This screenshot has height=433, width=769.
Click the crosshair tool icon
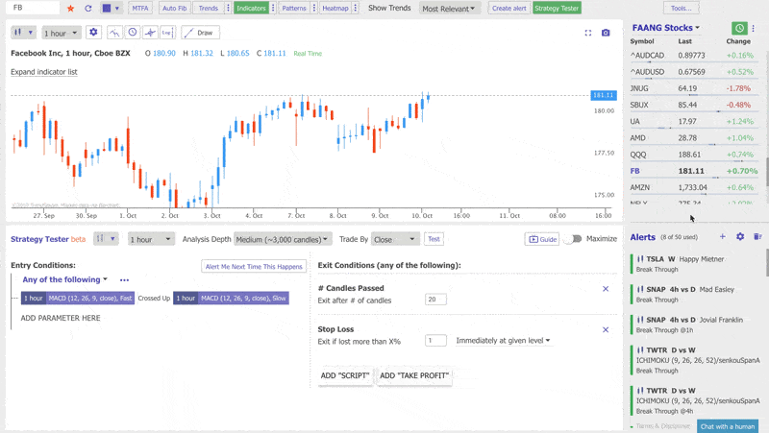coord(150,33)
